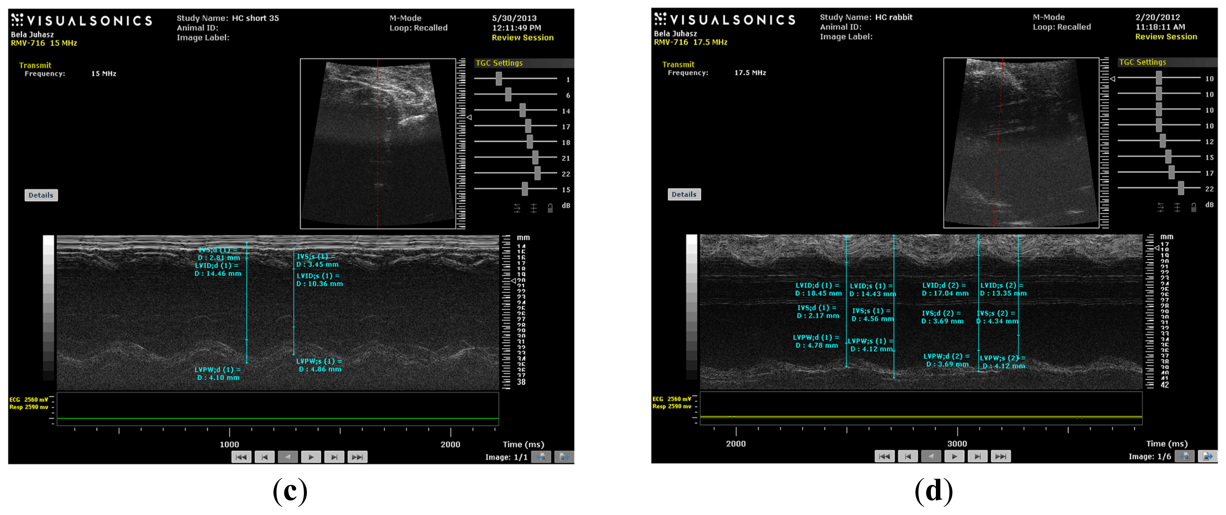Screen dimensions: 1226x515
Task: Click TGC grid-align icon in HC short 35 panel
Action: click(x=533, y=208)
